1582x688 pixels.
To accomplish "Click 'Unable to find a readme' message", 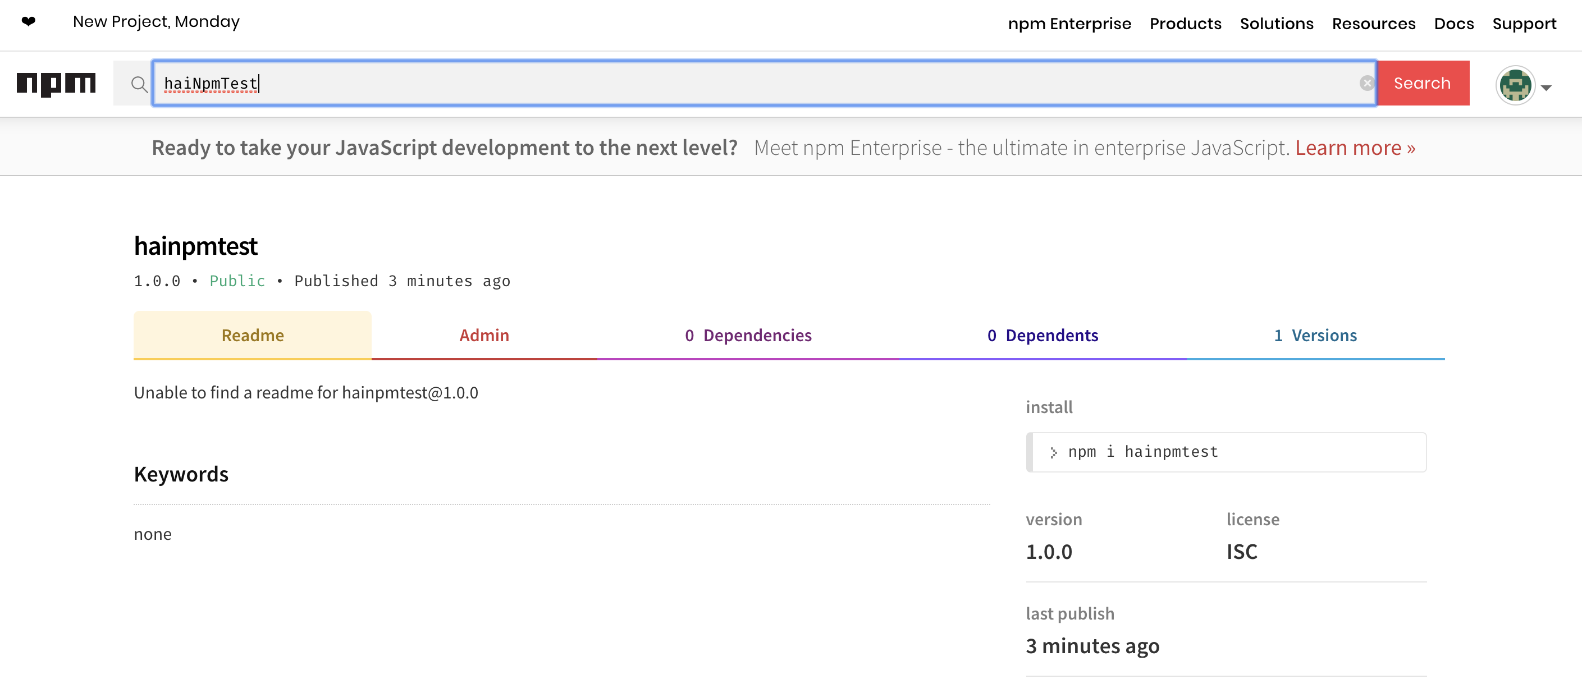I will tap(306, 393).
